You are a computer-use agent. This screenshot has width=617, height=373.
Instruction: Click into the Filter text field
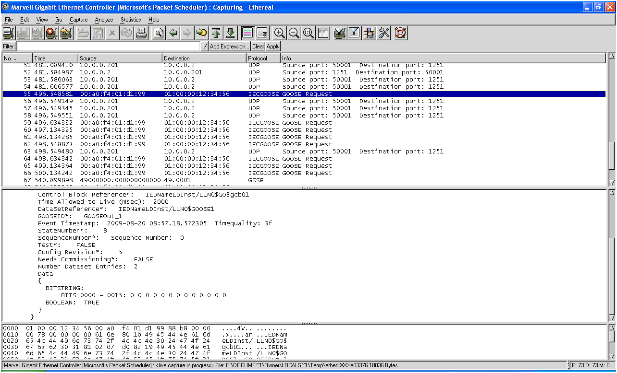(108, 47)
